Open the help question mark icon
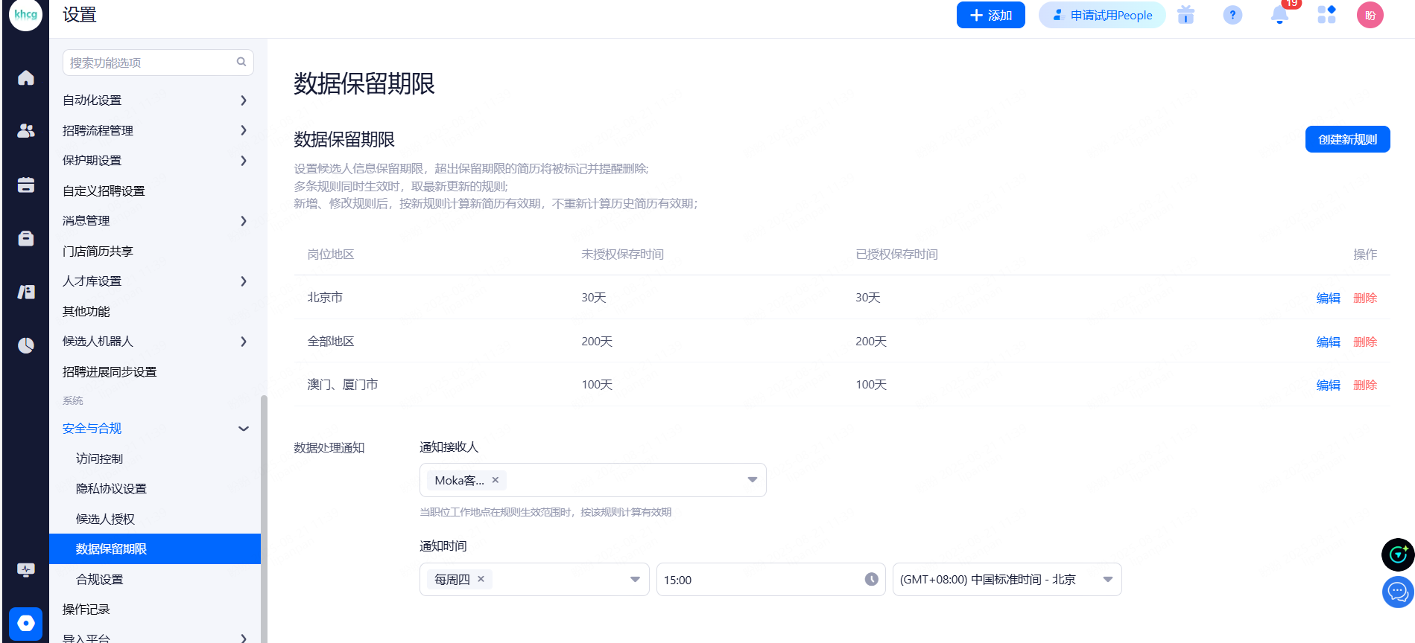 point(1232,15)
